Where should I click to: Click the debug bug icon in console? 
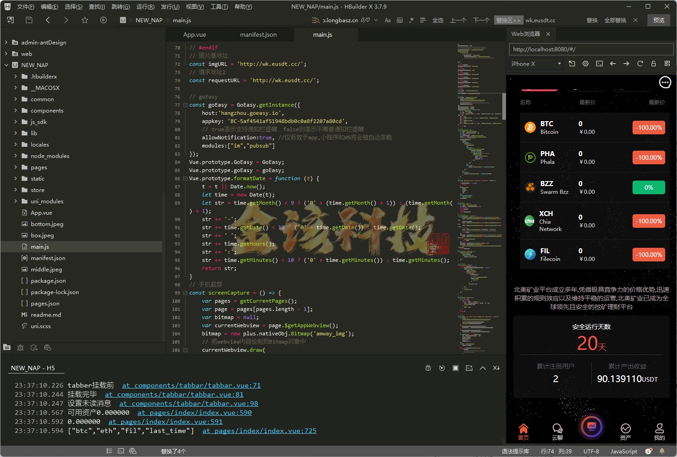click(x=428, y=368)
